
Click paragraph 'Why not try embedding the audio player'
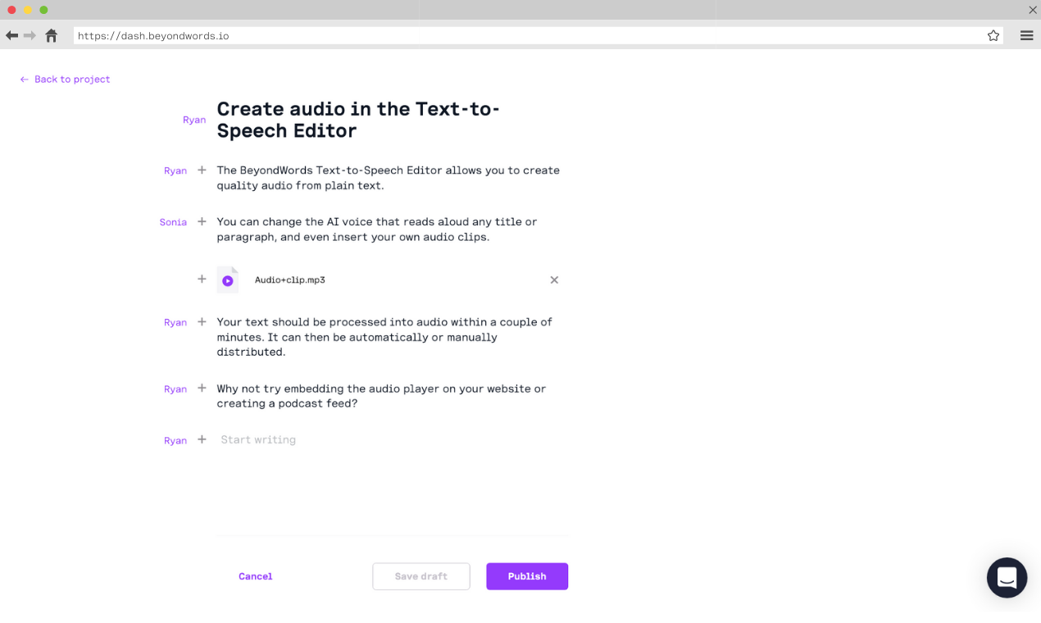[x=381, y=396]
